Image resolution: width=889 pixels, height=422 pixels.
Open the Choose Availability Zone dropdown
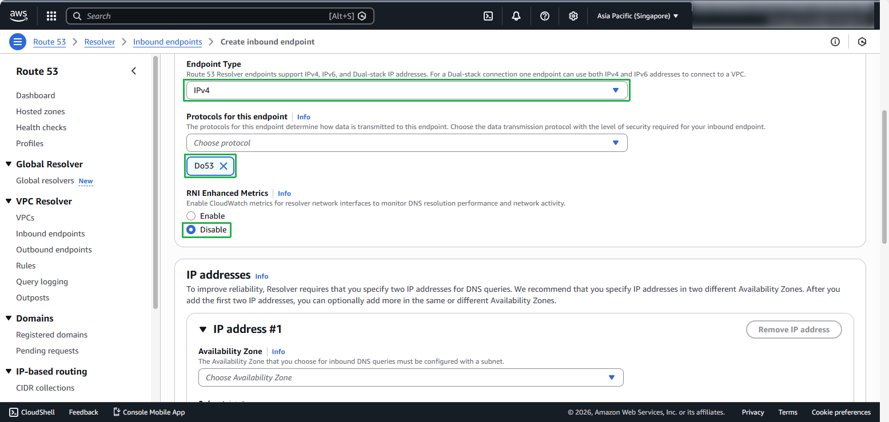[x=411, y=377]
